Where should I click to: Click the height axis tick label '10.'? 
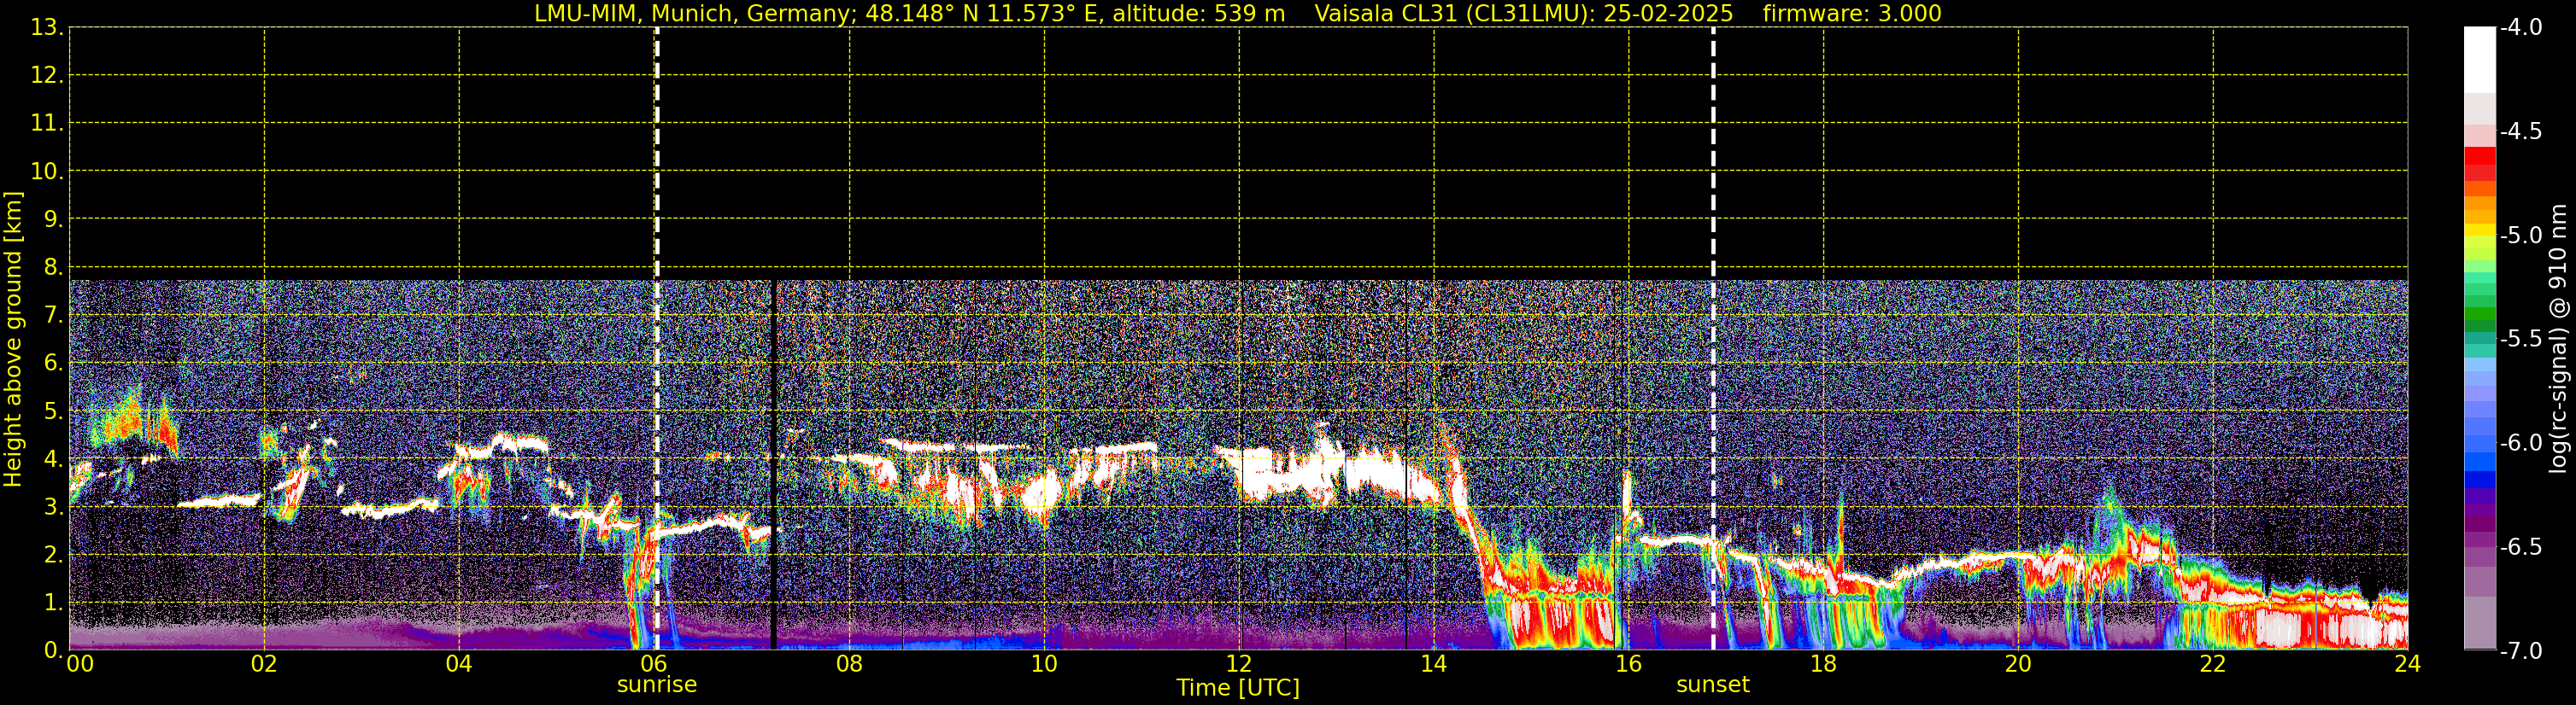[47, 172]
